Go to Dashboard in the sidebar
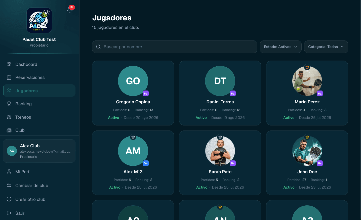The image size is (361, 220). coord(39,64)
